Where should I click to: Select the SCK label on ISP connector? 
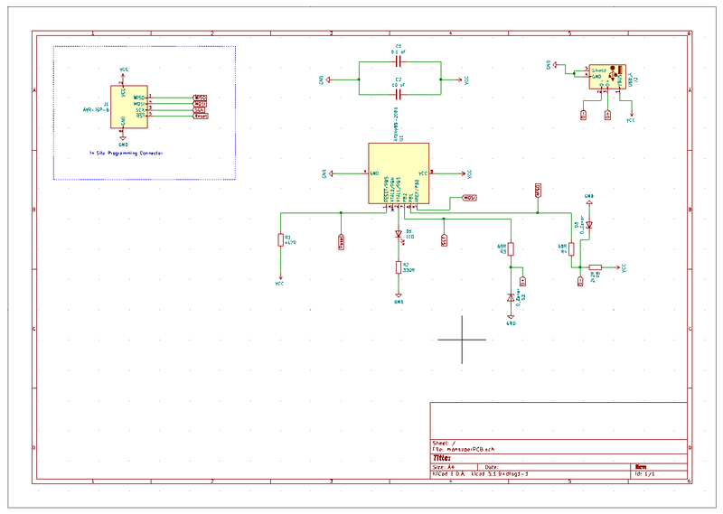pos(200,109)
